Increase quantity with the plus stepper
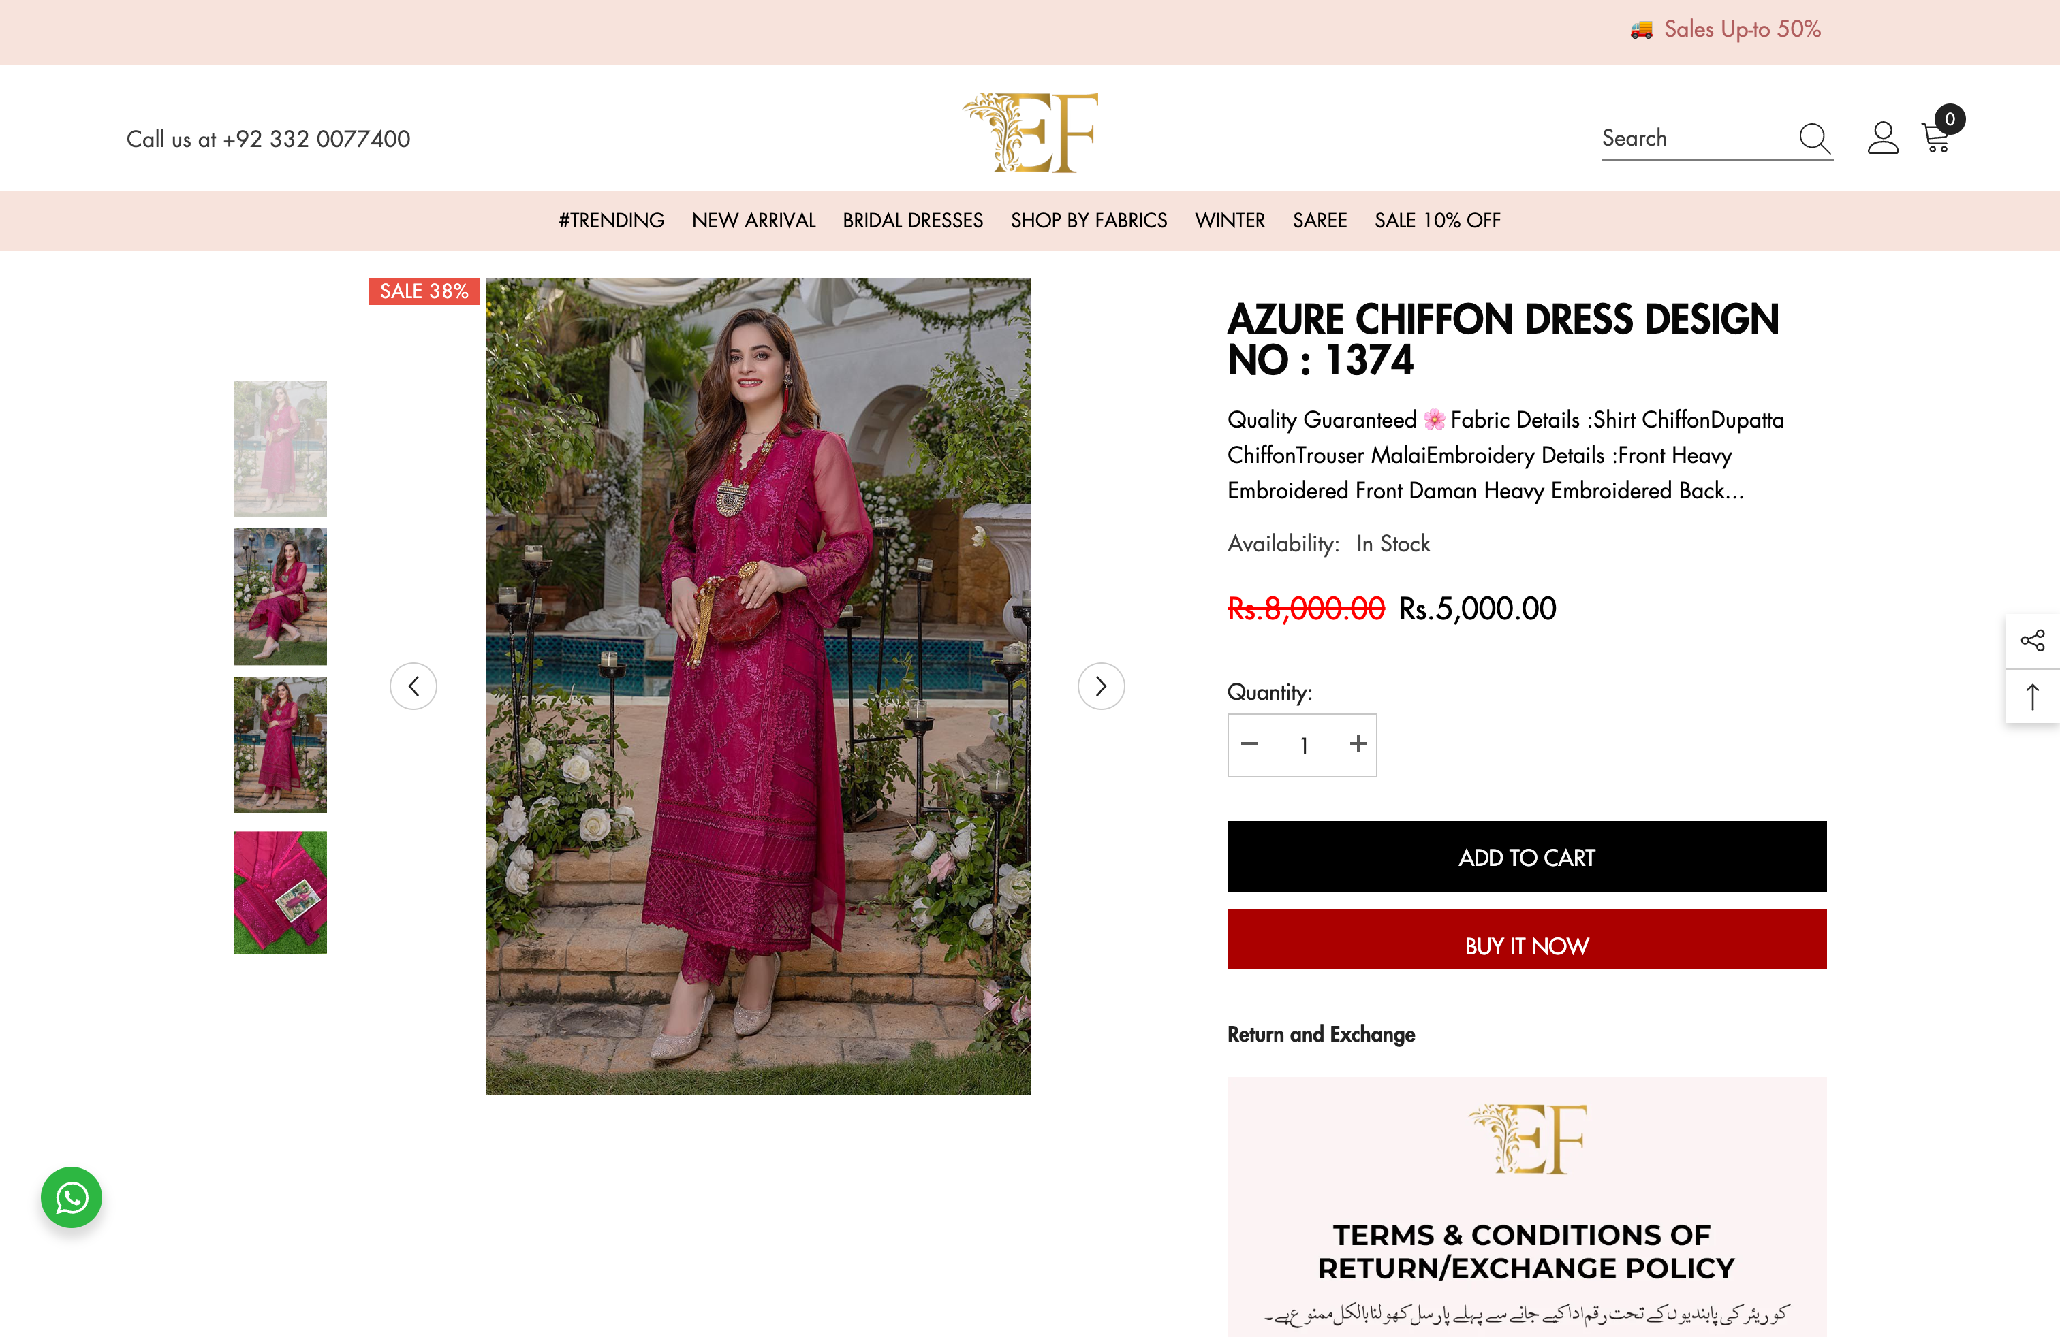Screen dimensions: 2060x1337 point(1356,745)
